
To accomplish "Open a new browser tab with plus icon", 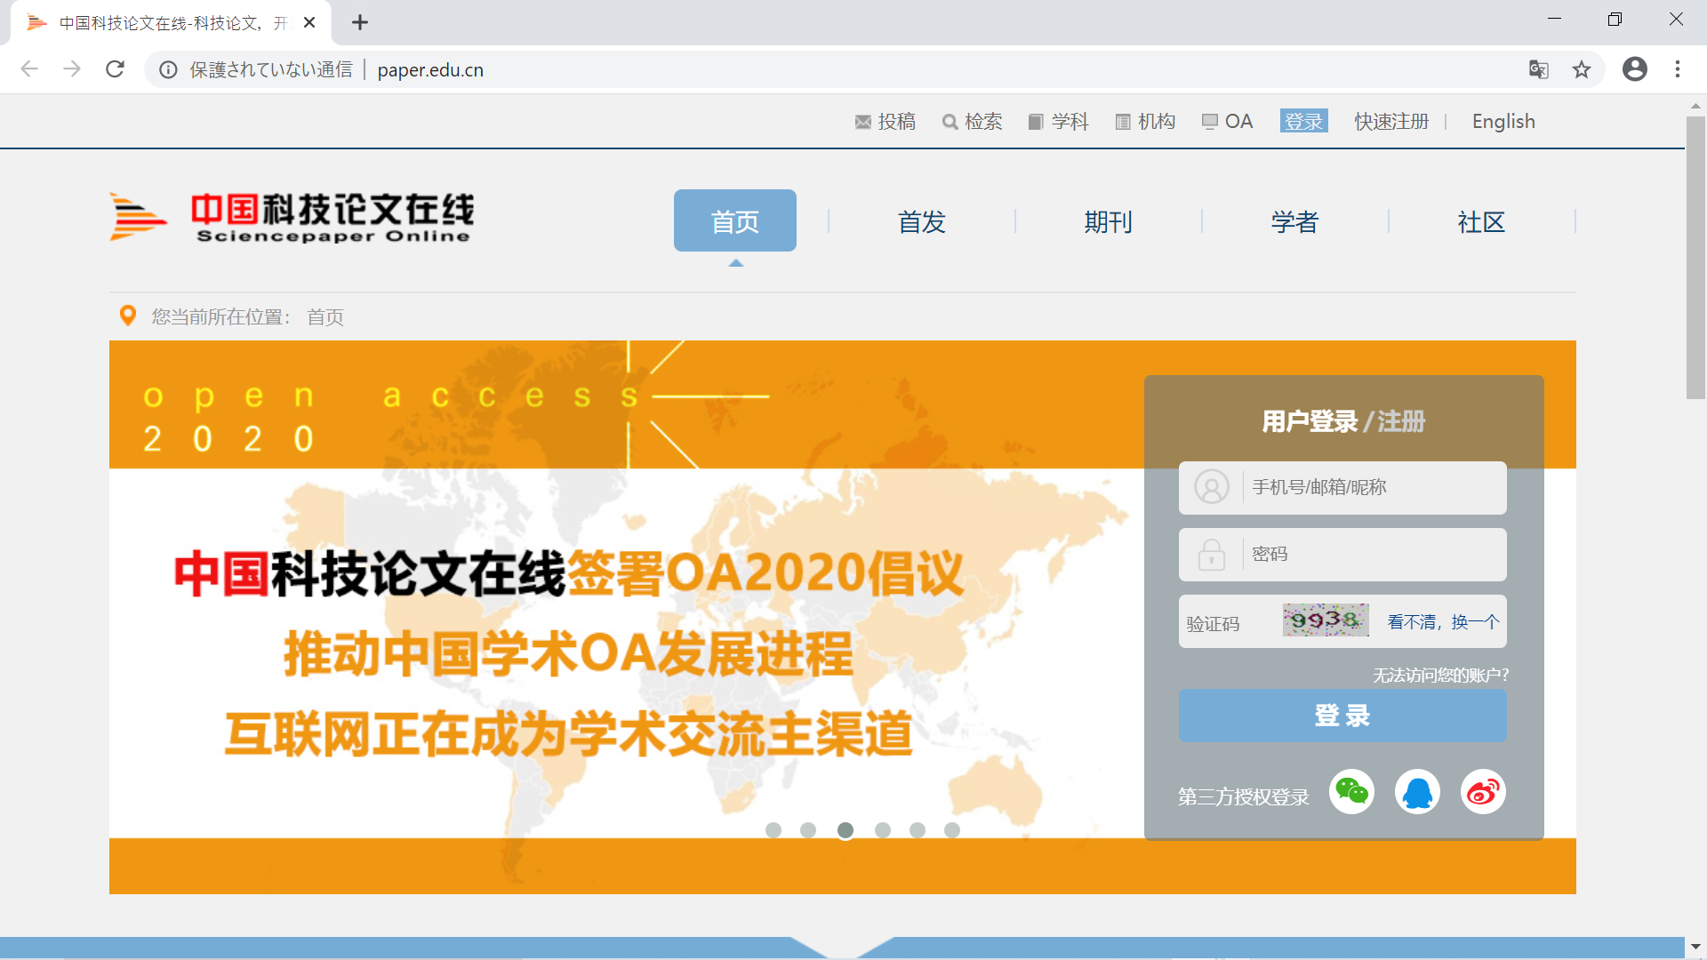I will pyautogui.click(x=360, y=22).
